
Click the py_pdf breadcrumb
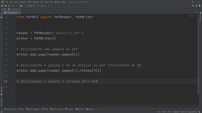click(3, 9)
